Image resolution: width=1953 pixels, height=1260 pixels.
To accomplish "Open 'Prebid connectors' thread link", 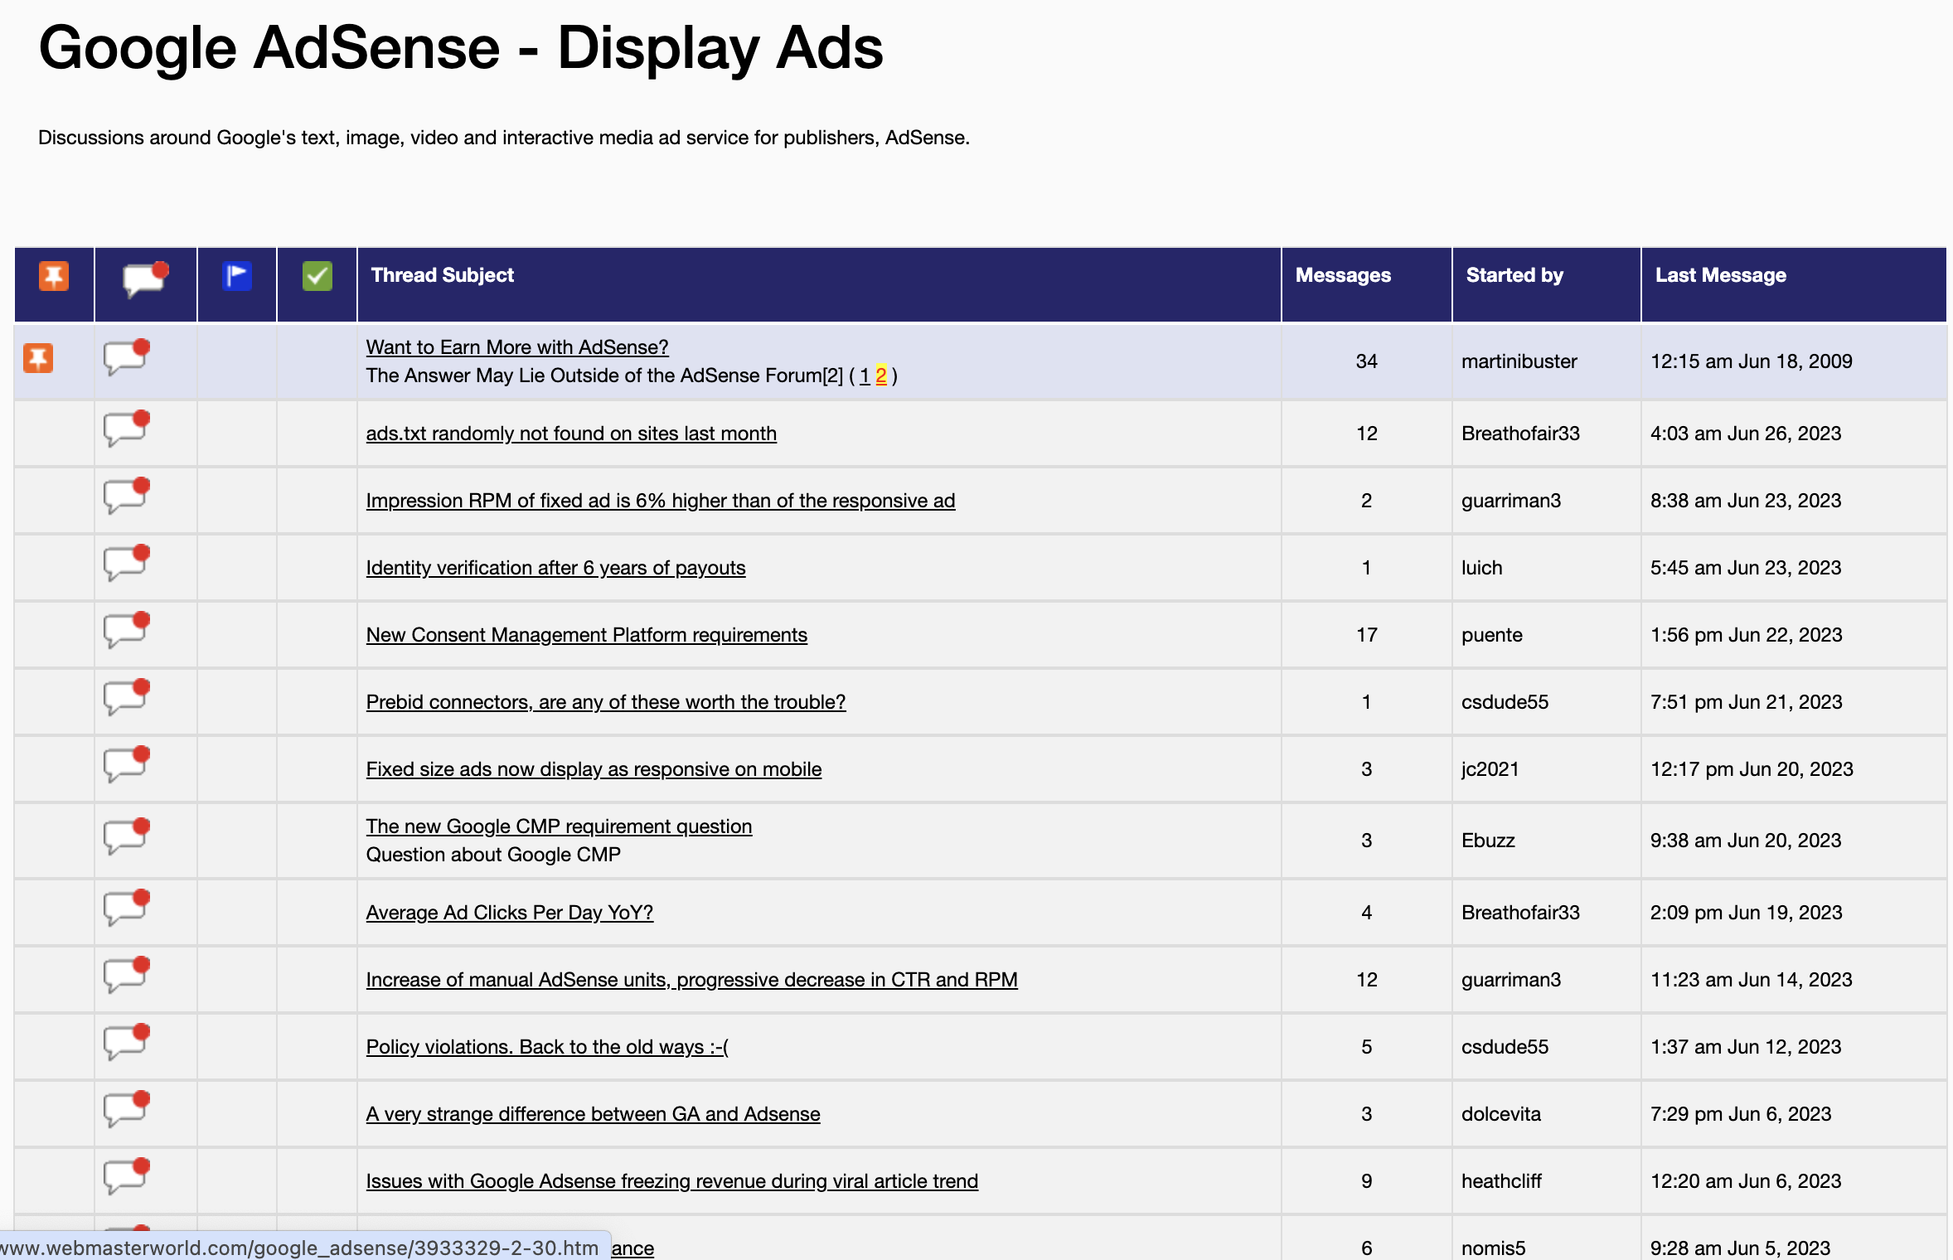I will [606, 702].
